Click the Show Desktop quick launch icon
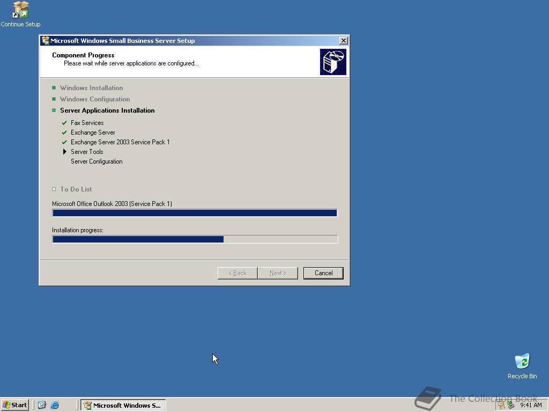This screenshot has height=412, width=549. [42, 405]
